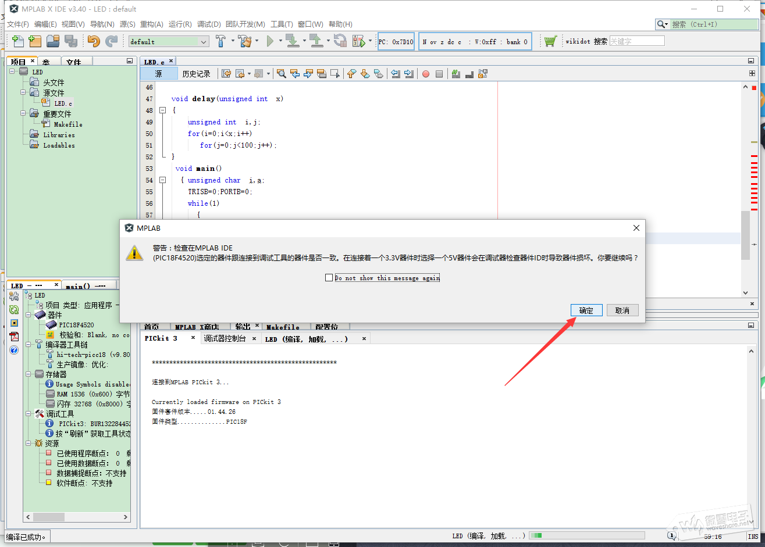Open the 文件(F) menu

point(18,24)
